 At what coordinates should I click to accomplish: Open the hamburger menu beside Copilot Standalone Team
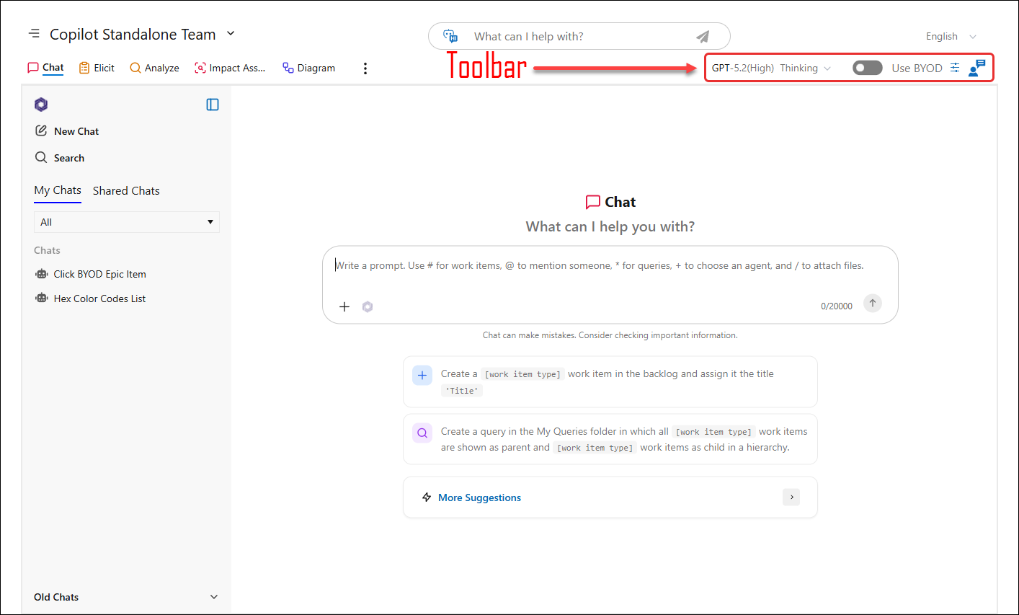(34, 34)
